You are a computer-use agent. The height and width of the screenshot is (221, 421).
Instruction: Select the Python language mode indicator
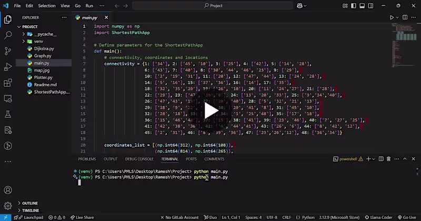click(308, 217)
